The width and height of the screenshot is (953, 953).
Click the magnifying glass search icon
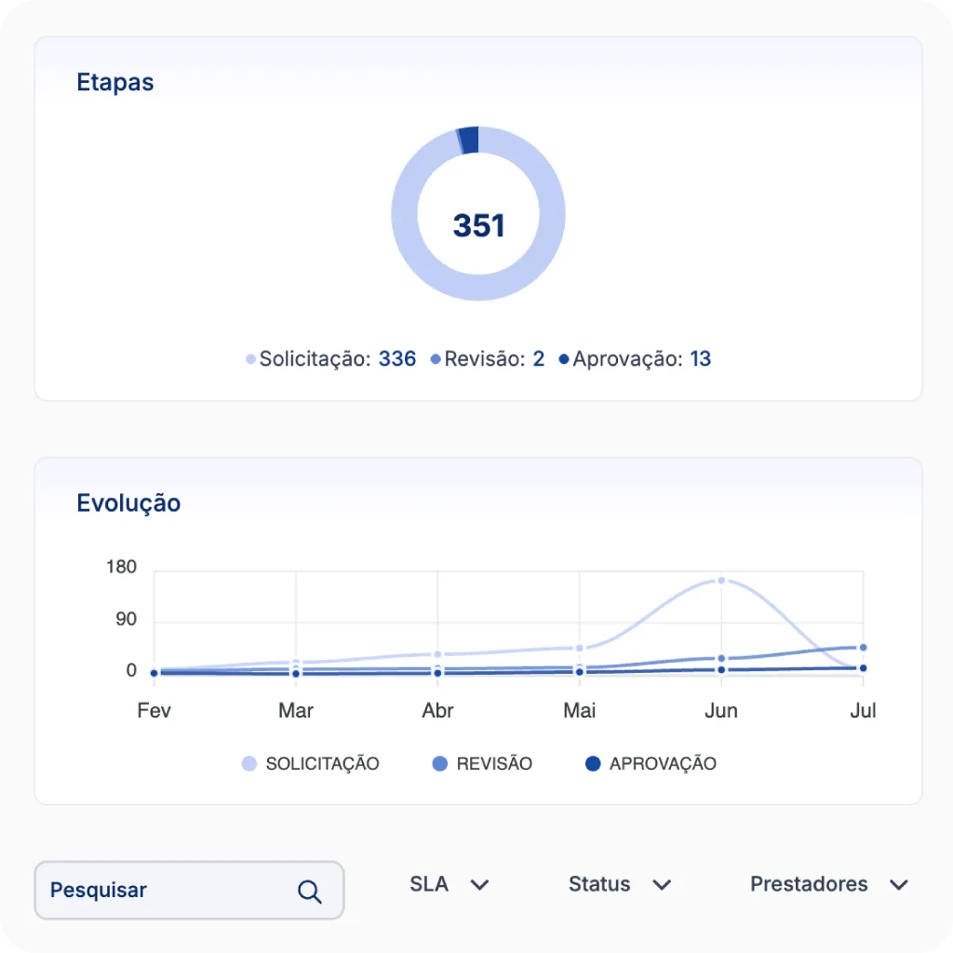pyautogui.click(x=309, y=892)
